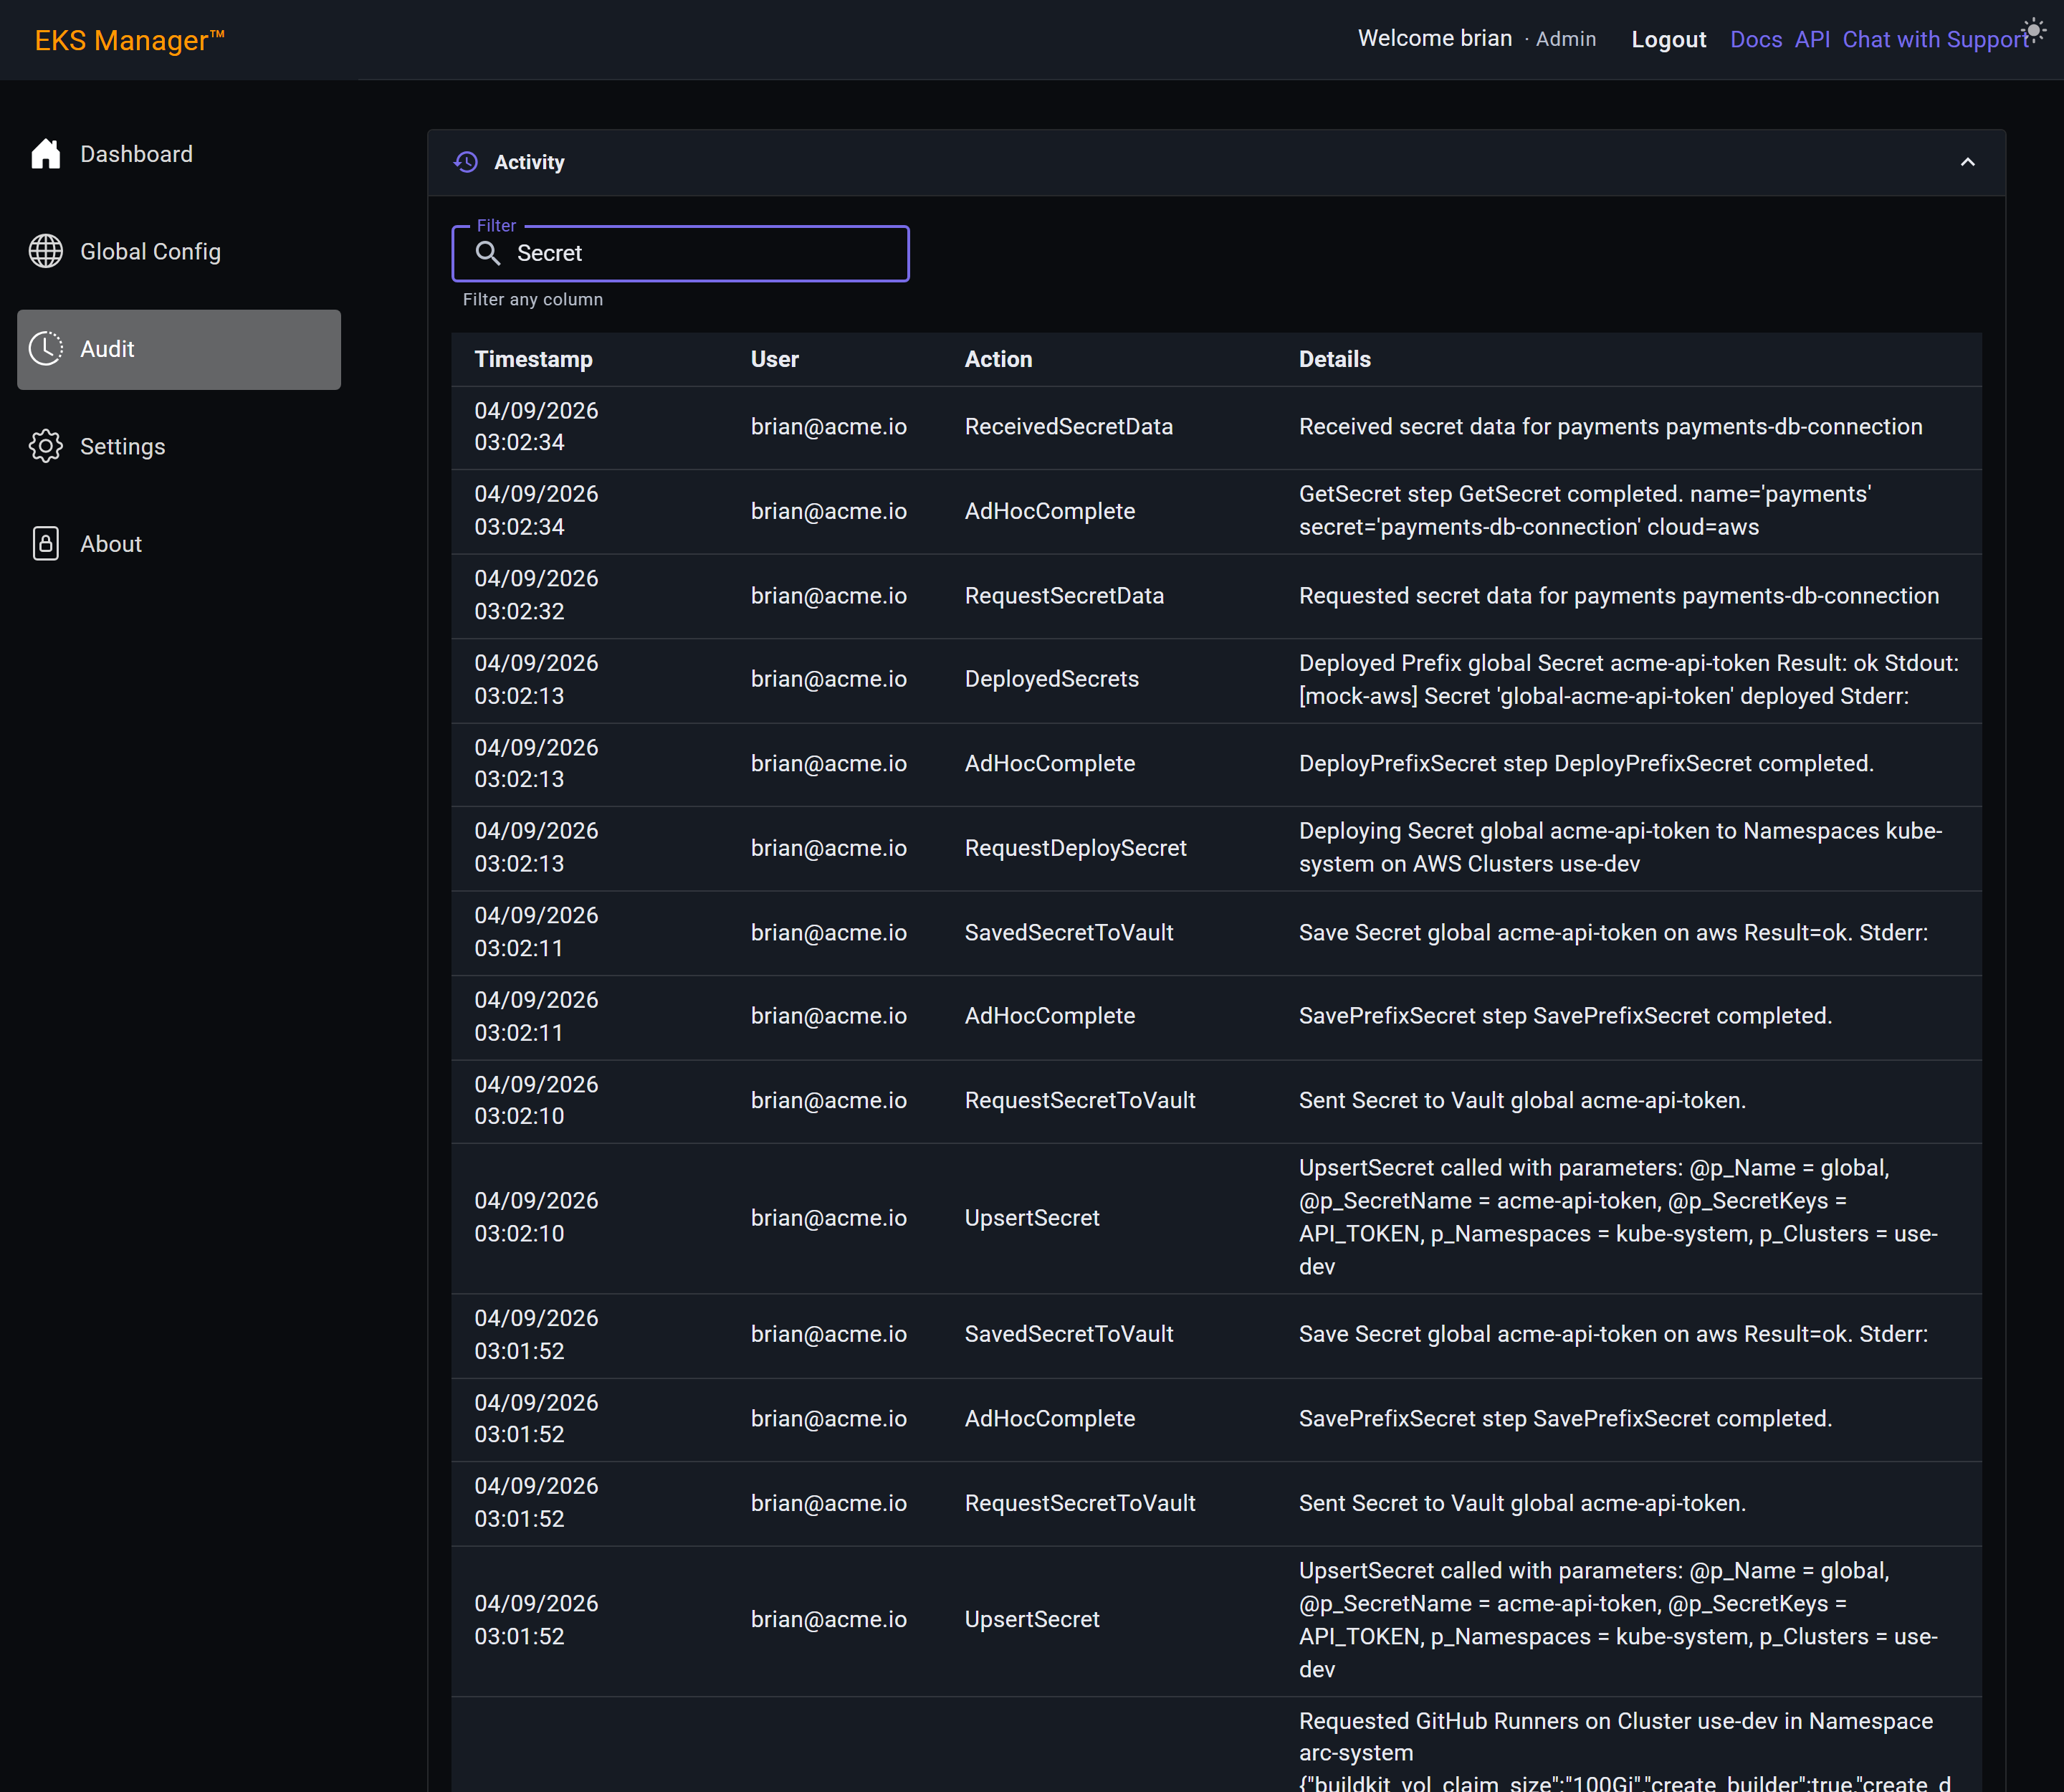Click the ReceivedSecretData action cell
Image resolution: width=2064 pixels, height=1792 pixels.
tap(1068, 427)
